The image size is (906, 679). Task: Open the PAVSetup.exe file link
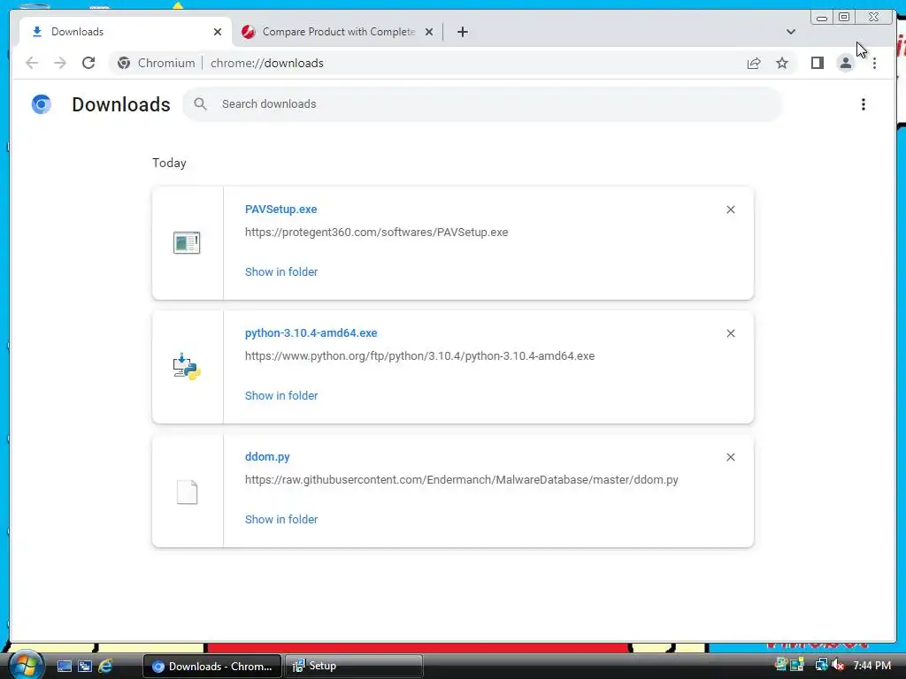(280, 209)
